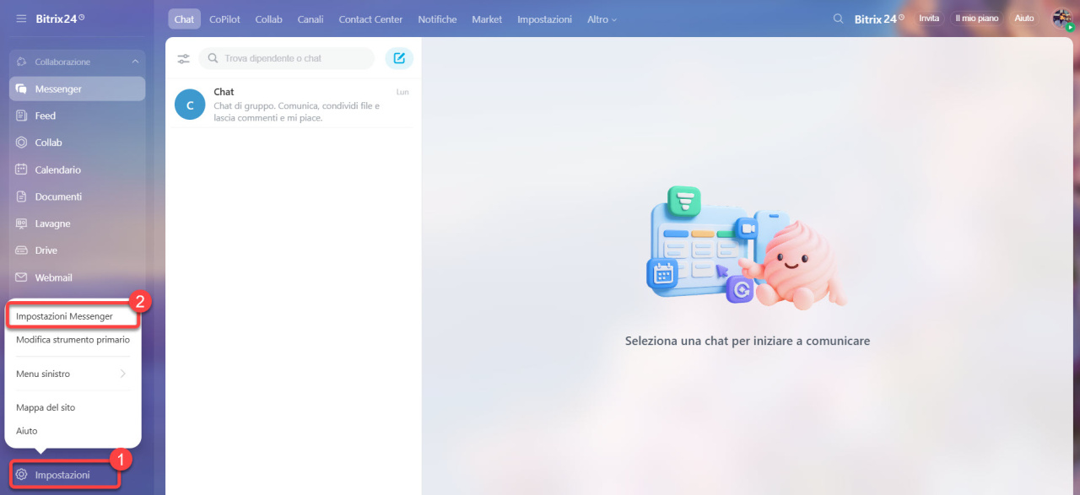Click the Feed icon in the sidebar
Viewport: 1080px width, 495px height.
pyautogui.click(x=21, y=116)
